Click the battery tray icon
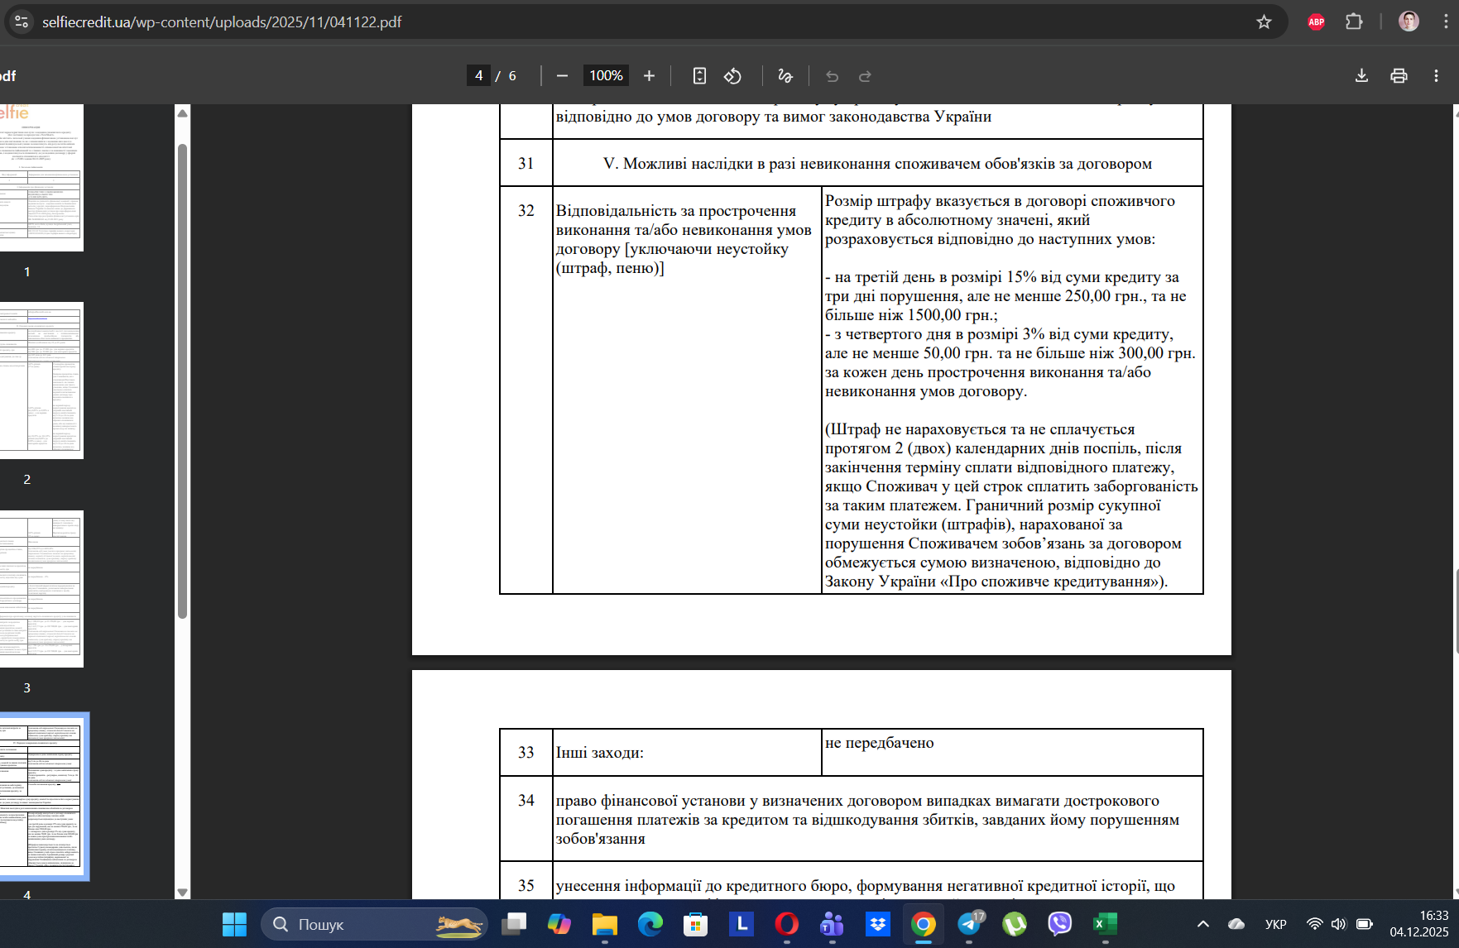The image size is (1459, 948). (1365, 924)
